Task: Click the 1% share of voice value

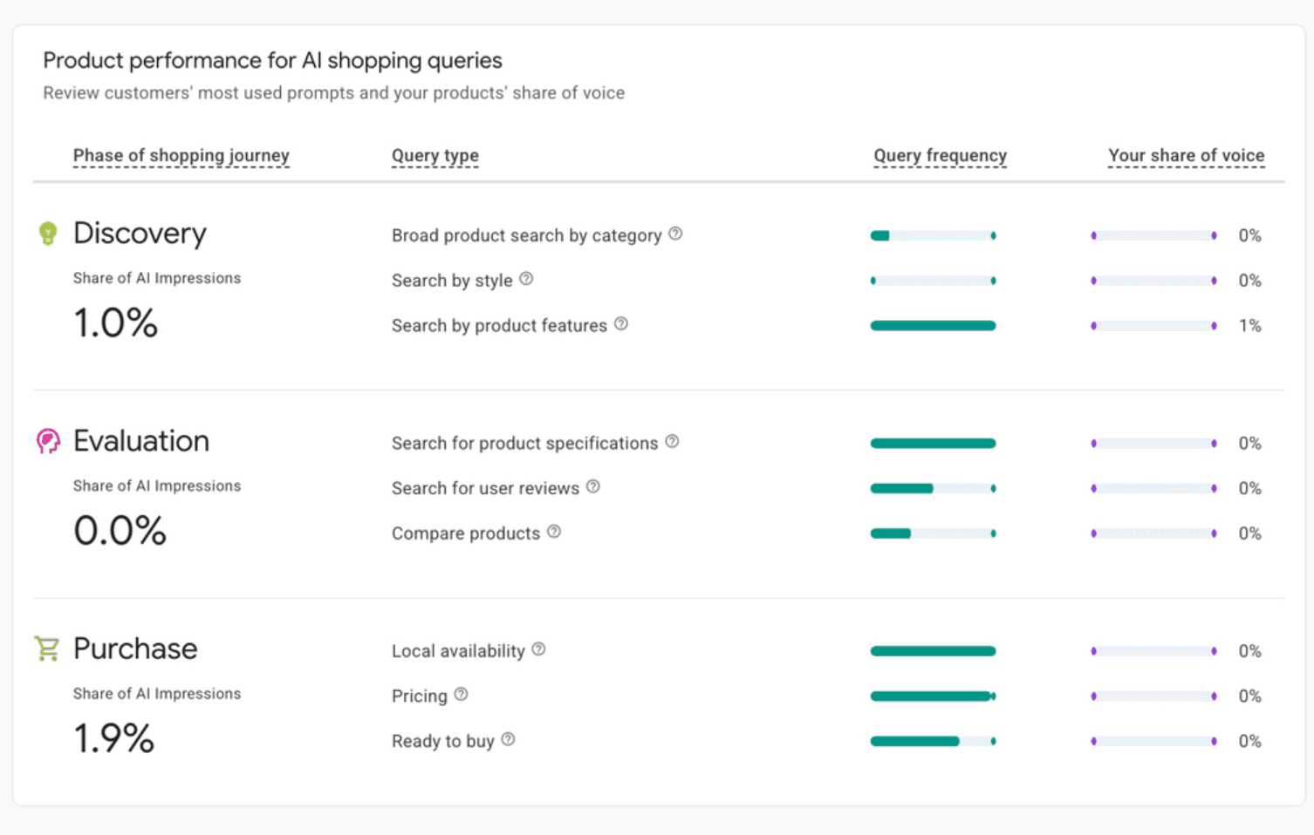Action: pyautogui.click(x=1250, y=326)
